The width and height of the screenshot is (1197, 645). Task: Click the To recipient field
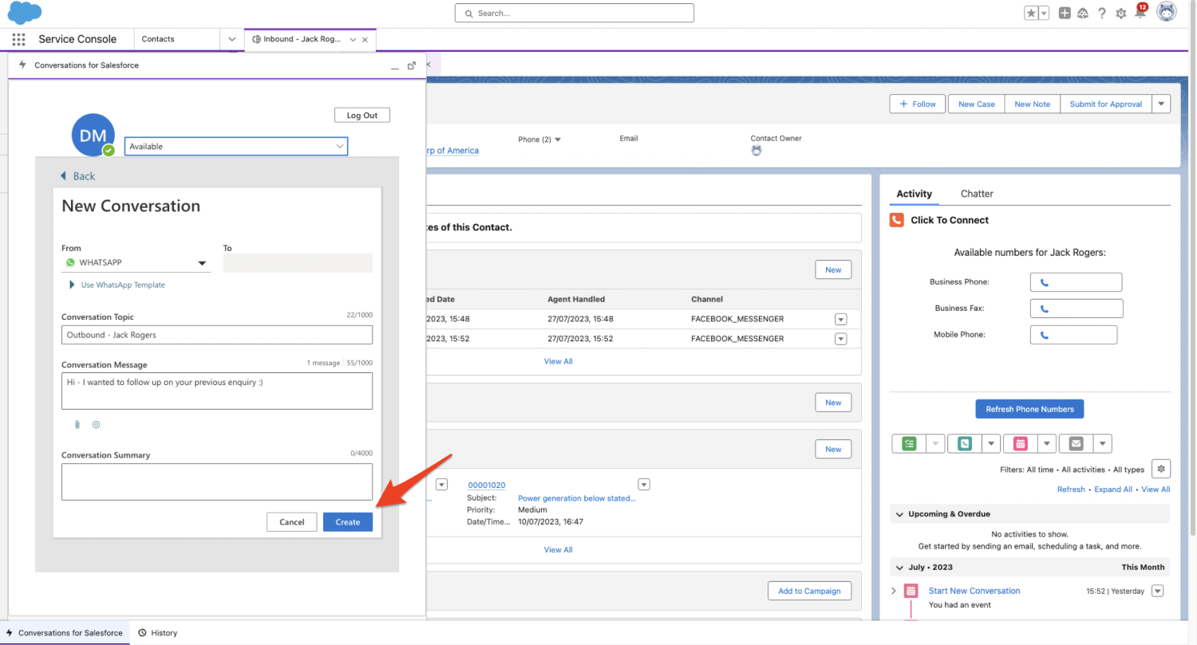pos(298,263)
